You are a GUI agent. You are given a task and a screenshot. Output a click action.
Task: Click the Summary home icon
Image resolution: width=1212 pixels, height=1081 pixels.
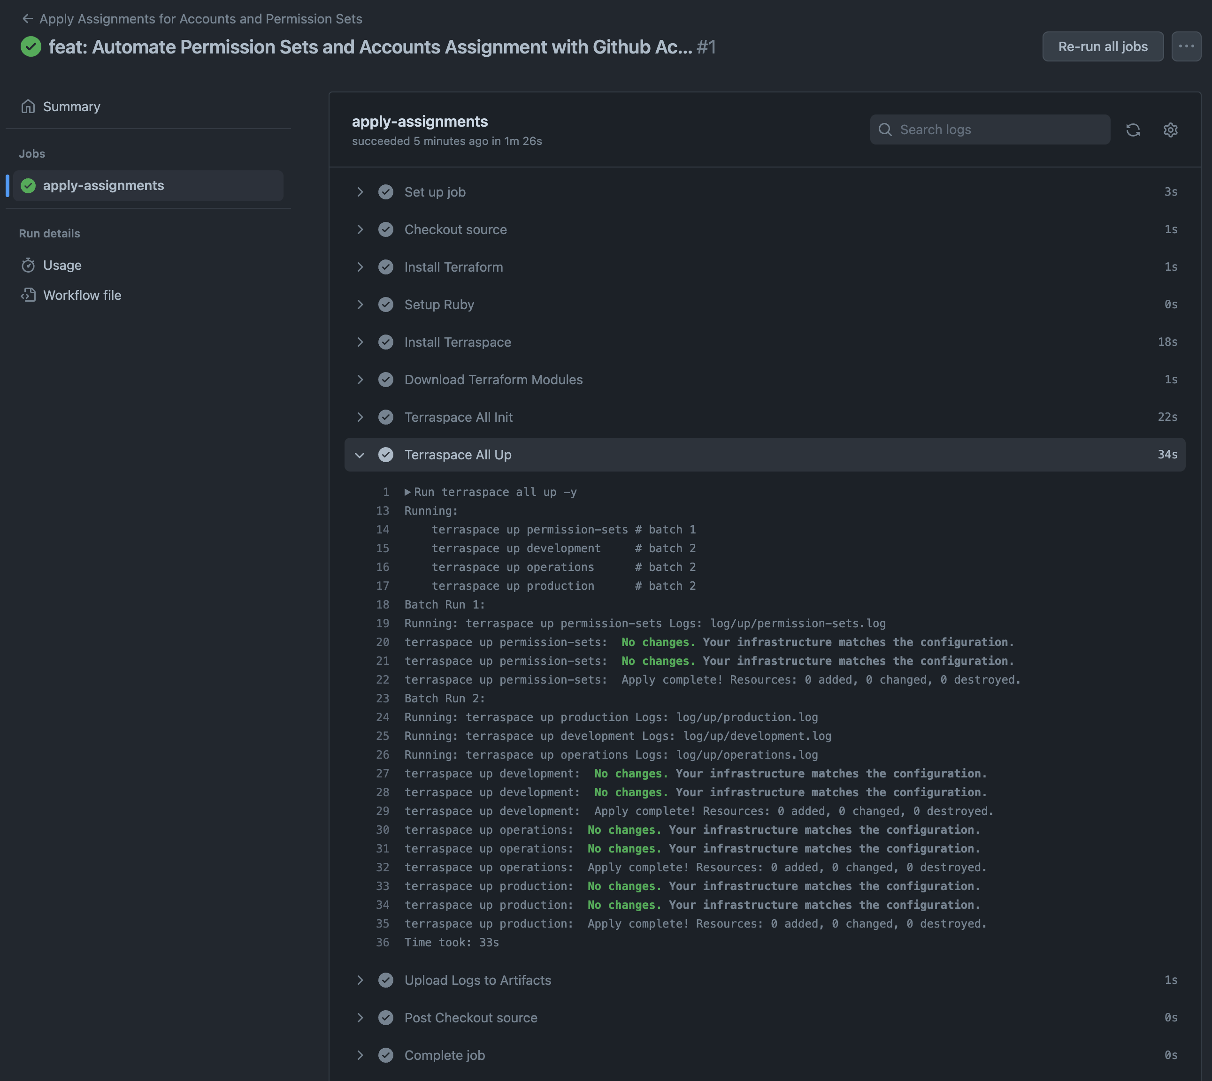[28, 107]
